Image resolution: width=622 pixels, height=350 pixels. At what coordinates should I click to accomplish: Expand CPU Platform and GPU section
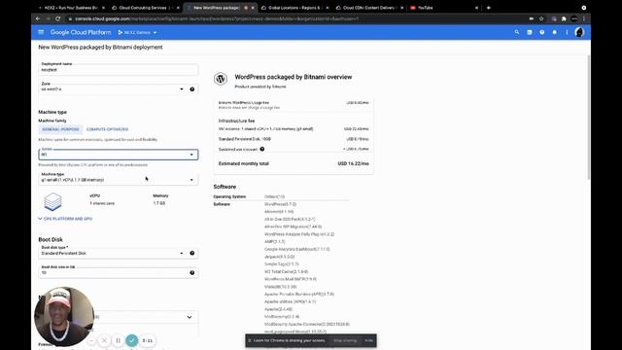[x=65, y=219]
